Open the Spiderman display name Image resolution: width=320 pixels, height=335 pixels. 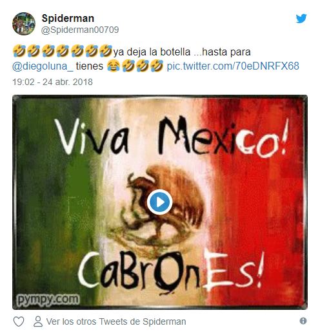pyautogui.click(x=68, y=18)
